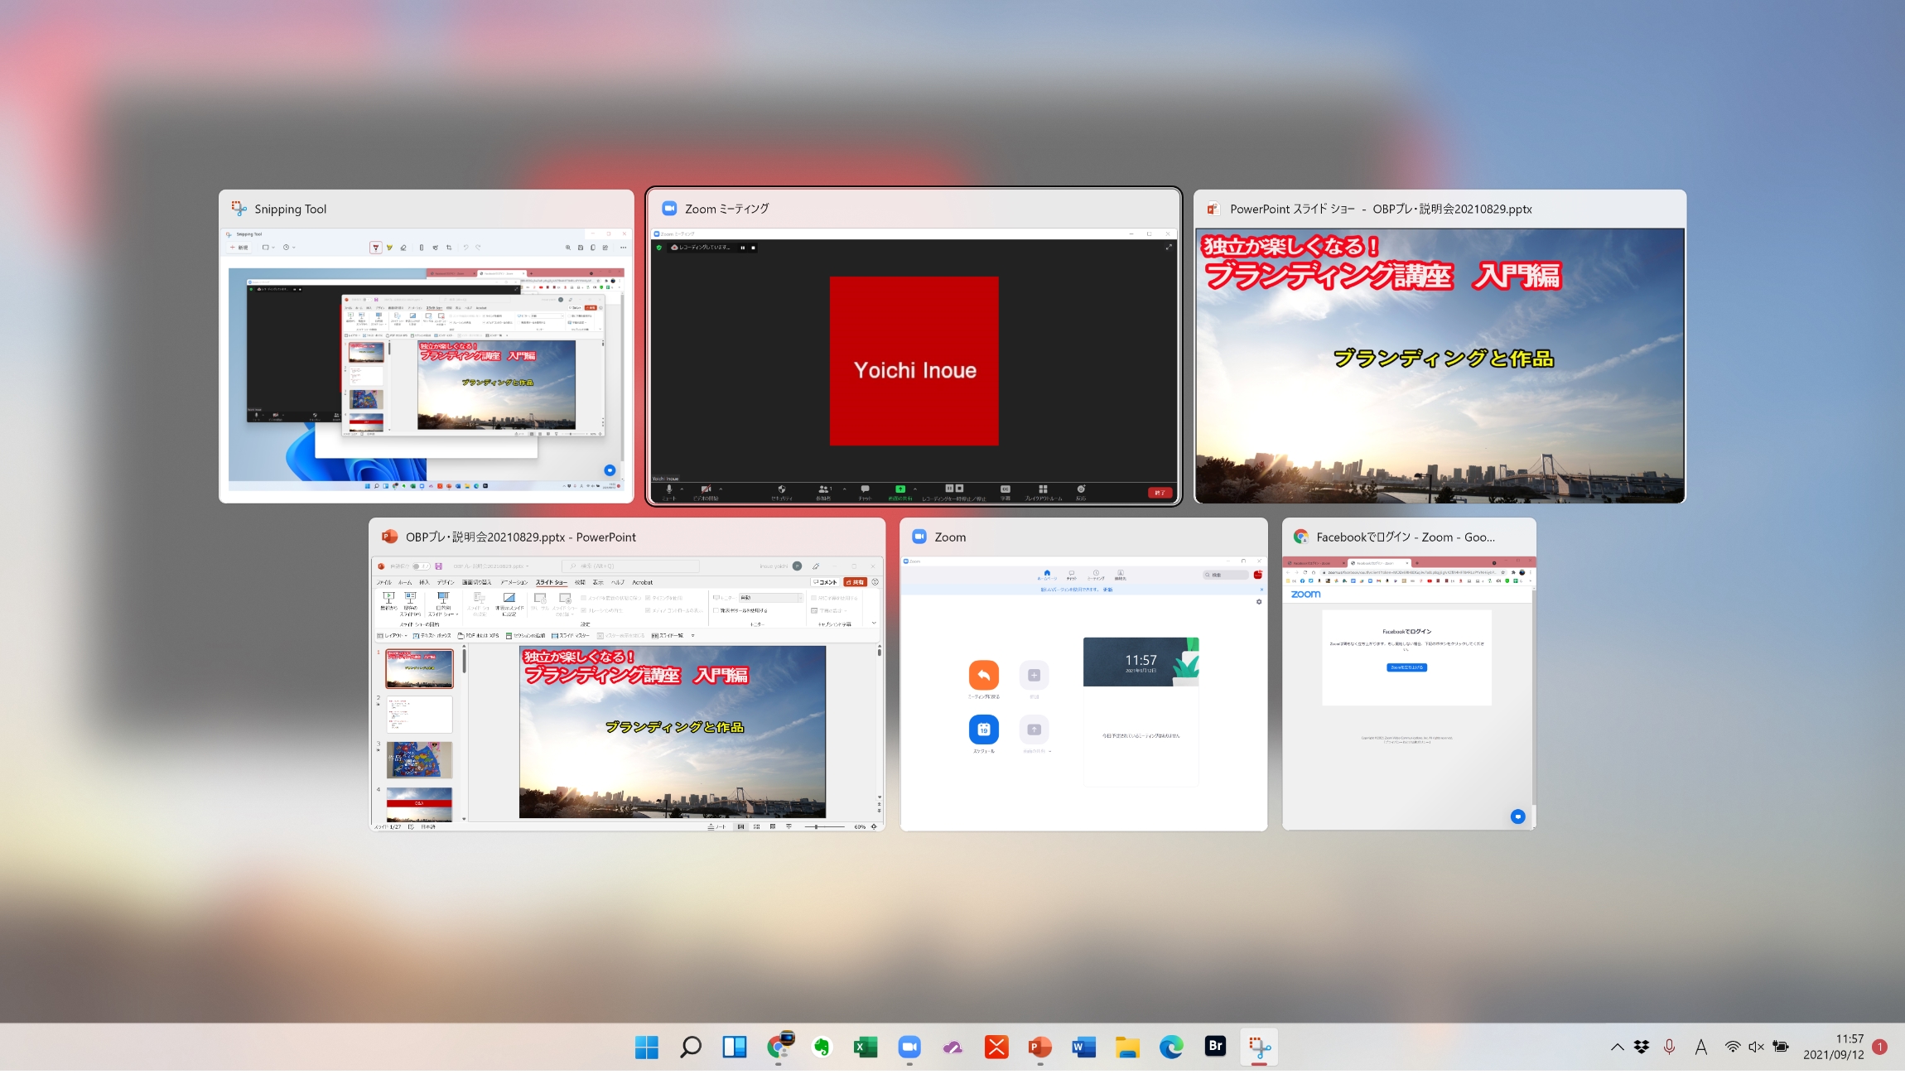Open Word from the taskbar
The height and width of the screenshot is (1074, 1905).
click(1083, 1048)
